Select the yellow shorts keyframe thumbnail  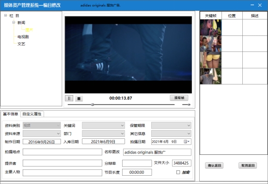210,60
